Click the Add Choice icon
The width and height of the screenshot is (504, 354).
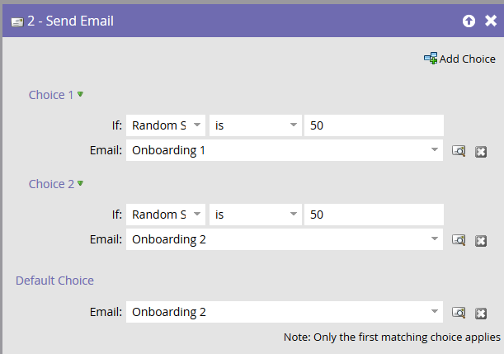pyautogui.click(x=431, y=59)
